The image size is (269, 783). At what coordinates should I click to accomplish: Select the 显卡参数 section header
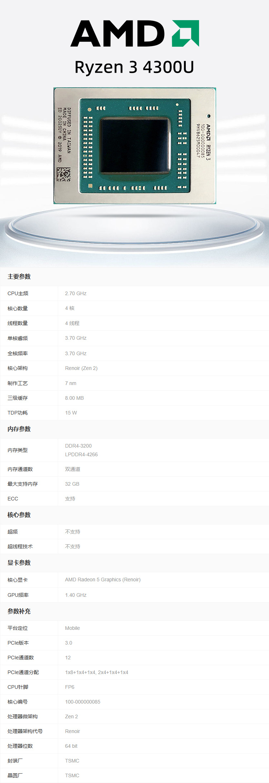(19, 563)
